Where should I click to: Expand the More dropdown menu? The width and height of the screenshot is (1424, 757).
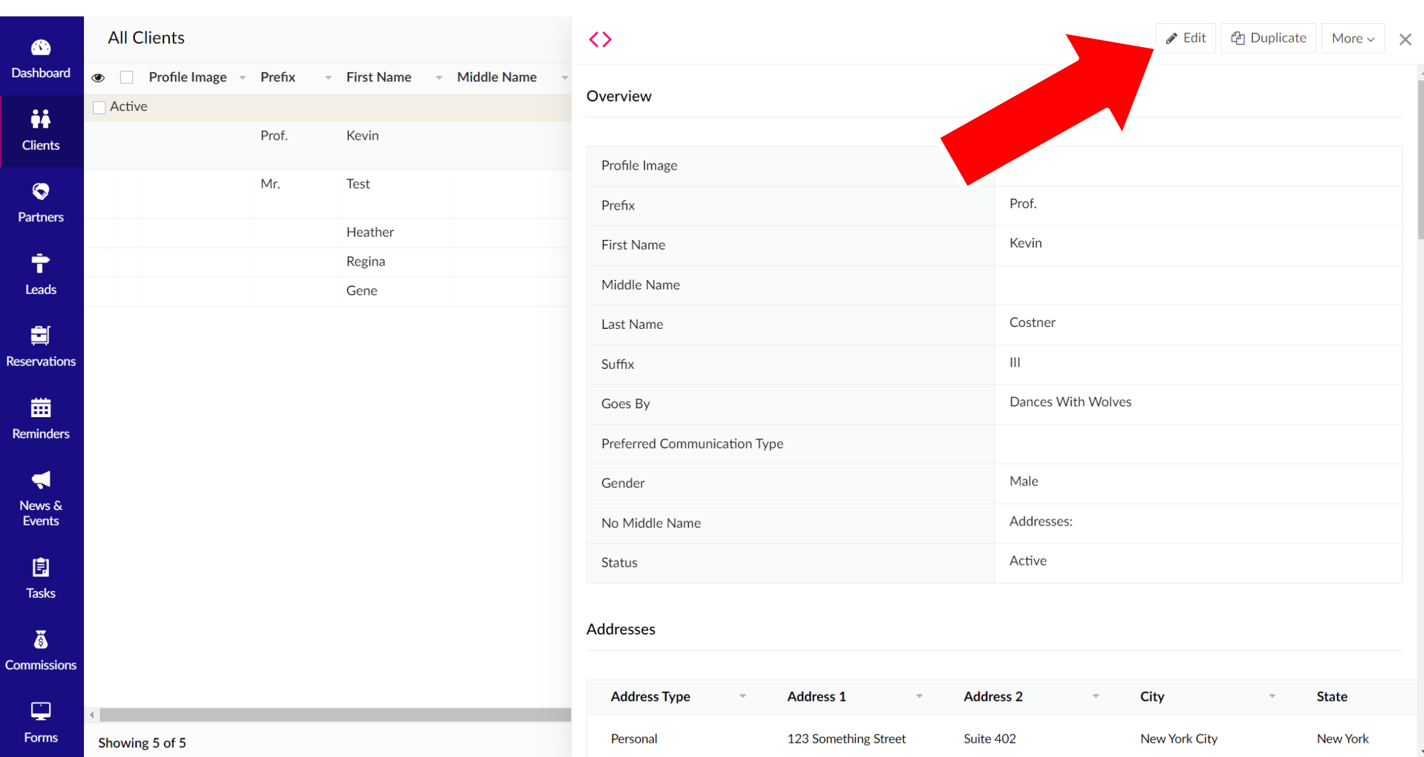point(1352,38)
